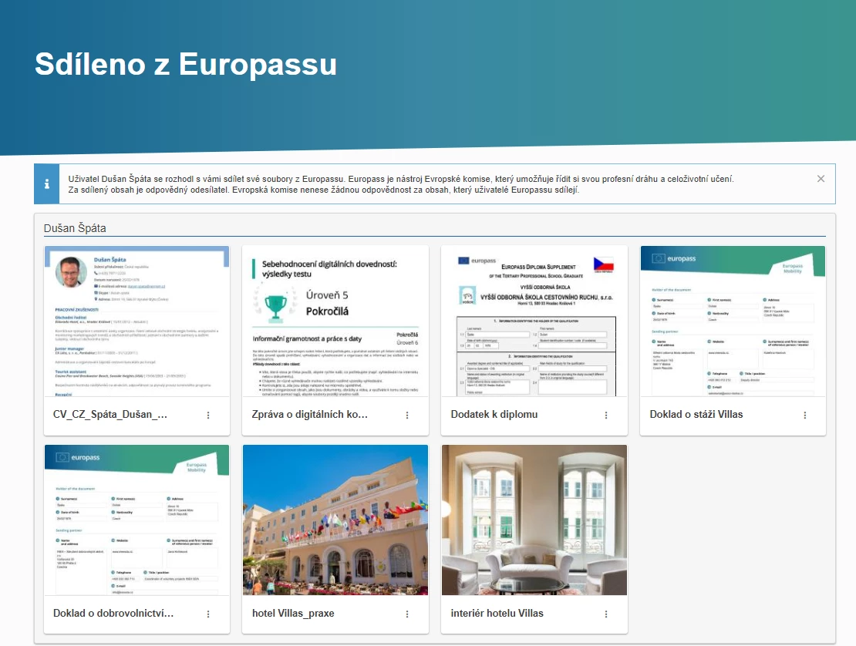Open three-dot menu for Doklad o dobrovolnictví

click(208, 614)
